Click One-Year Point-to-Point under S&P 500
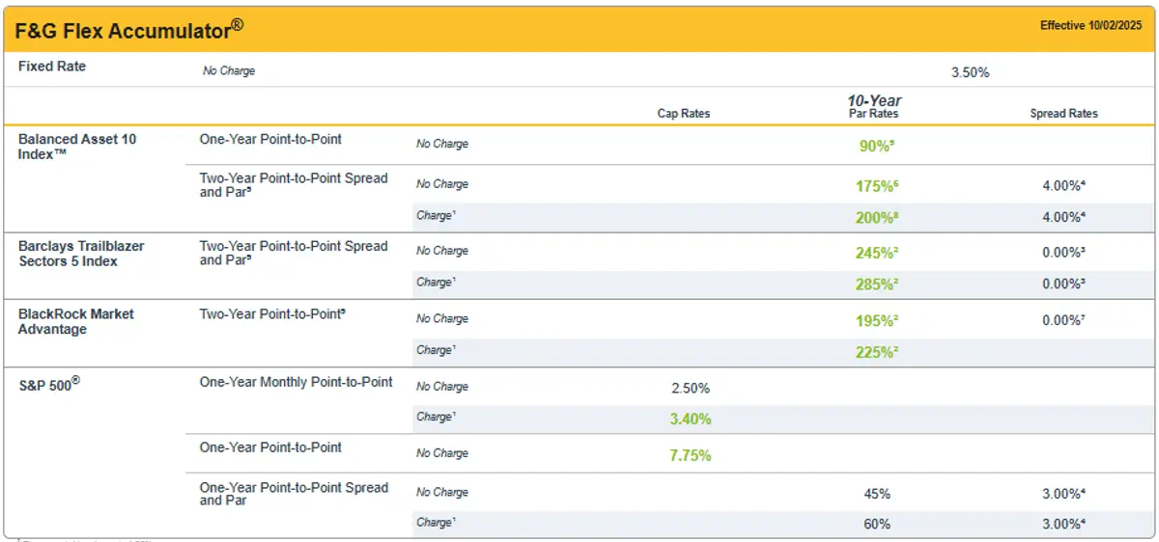This screenshot has width=1159, height=542. (270, 447)
